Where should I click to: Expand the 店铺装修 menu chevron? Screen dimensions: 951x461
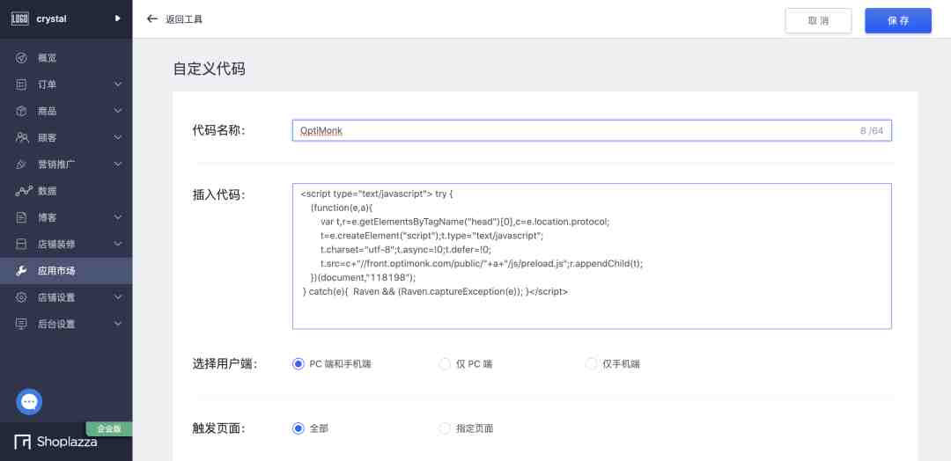[118, 244]
